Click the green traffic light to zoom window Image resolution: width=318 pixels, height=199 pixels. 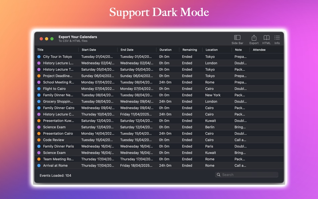[x=52, y=39]
